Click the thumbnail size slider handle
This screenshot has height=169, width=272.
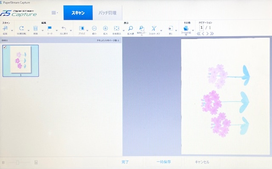pos(17,162)
